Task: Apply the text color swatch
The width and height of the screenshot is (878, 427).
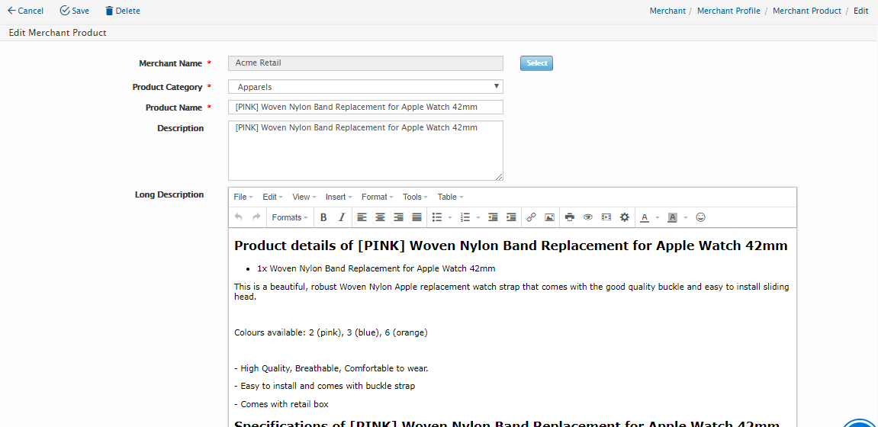Action: coord(645,217)
